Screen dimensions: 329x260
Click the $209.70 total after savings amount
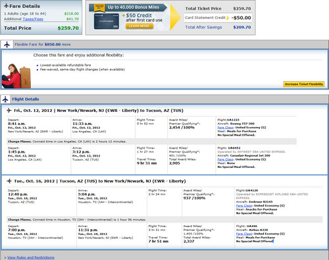[242, 27]
